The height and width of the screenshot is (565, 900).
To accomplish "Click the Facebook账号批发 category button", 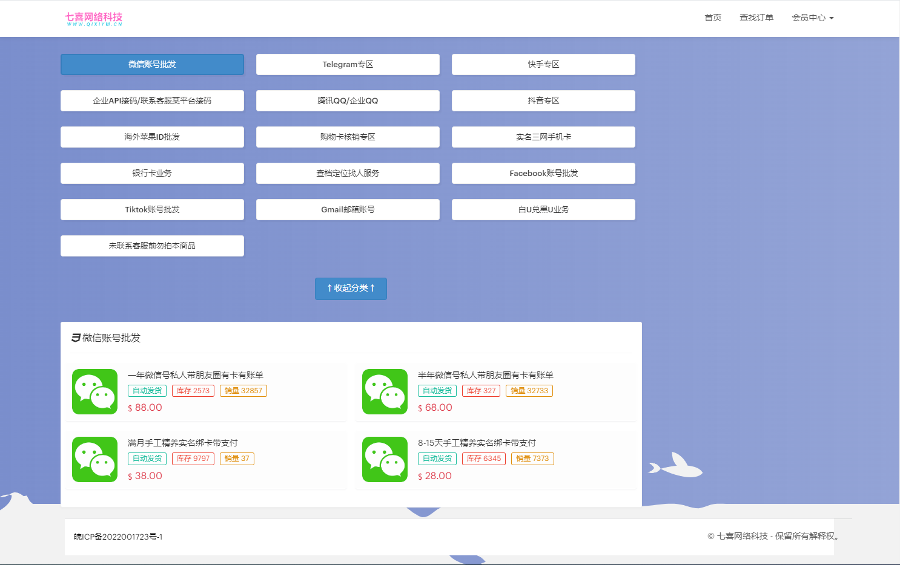I will tap(543, 173).
